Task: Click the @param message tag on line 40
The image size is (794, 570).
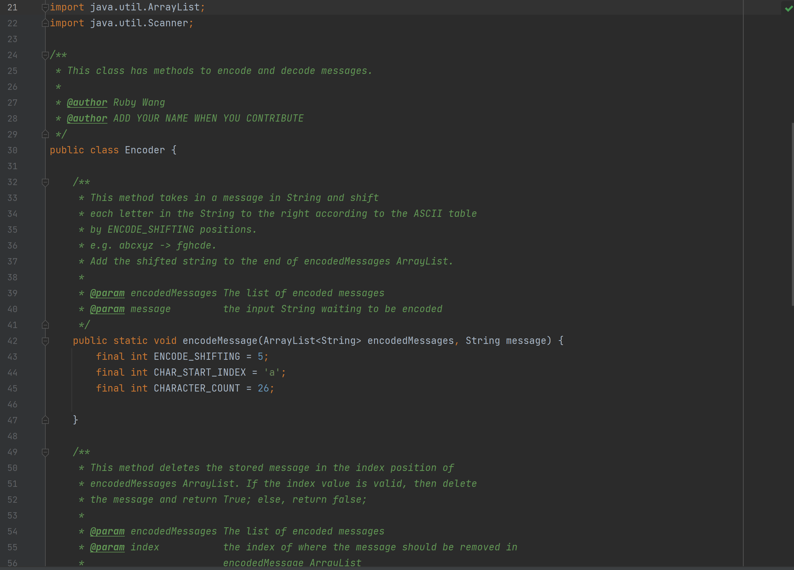Action: pos(107,309)
